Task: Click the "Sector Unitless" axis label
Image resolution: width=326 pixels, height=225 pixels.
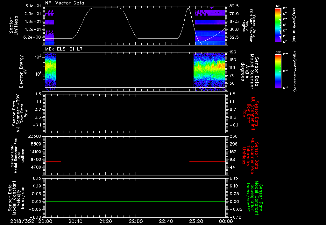Action: [x=13, y=25]
